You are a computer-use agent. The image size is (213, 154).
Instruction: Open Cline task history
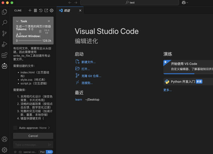click(41, 11)
